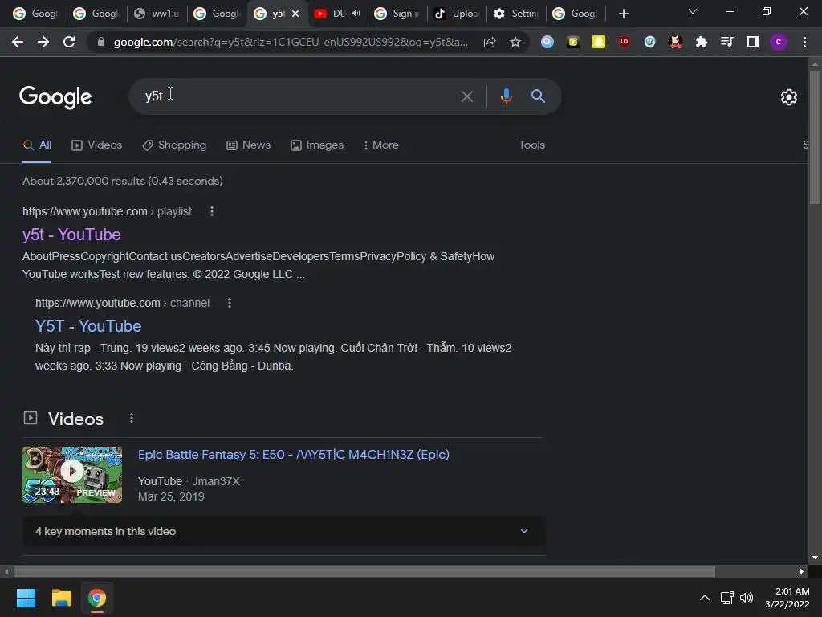Image resolution: width=822 pixels, height=617 pixels.
Task: Switch to the Sign in browser tab
Action: 397,14
